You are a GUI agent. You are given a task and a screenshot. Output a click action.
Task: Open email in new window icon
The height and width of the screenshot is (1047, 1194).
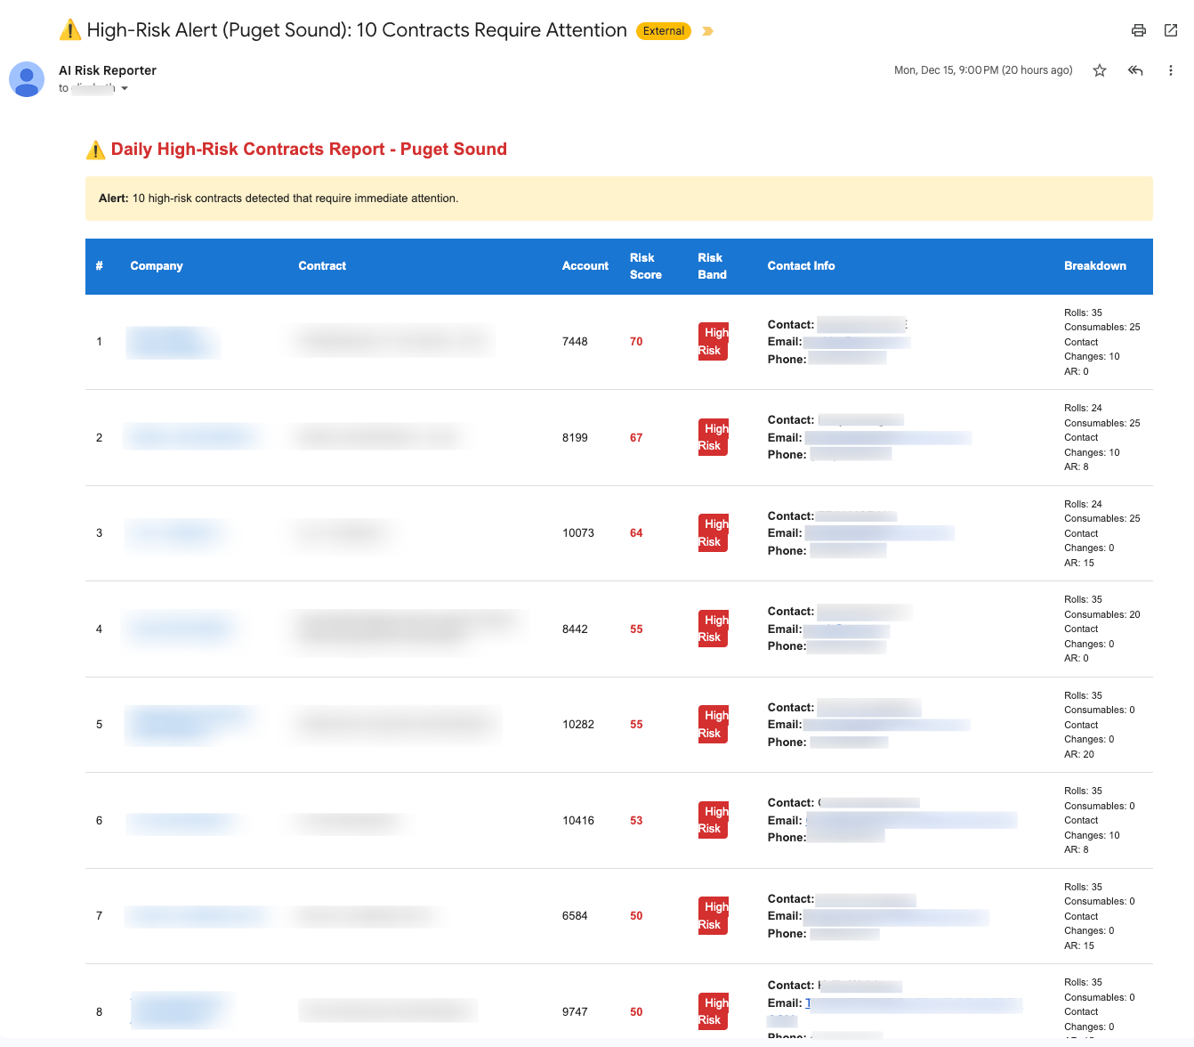tap(1171, 30)
